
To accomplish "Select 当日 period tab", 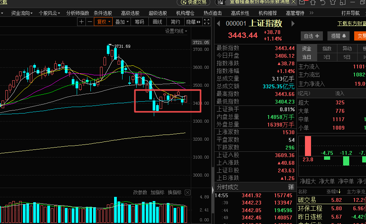I will pos(306,57).
